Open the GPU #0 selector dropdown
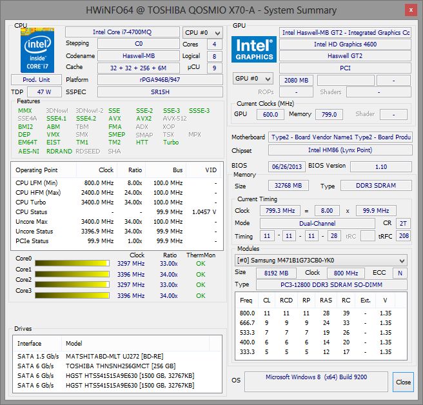This screenshot has width=423, height=405. click(253, 79)
